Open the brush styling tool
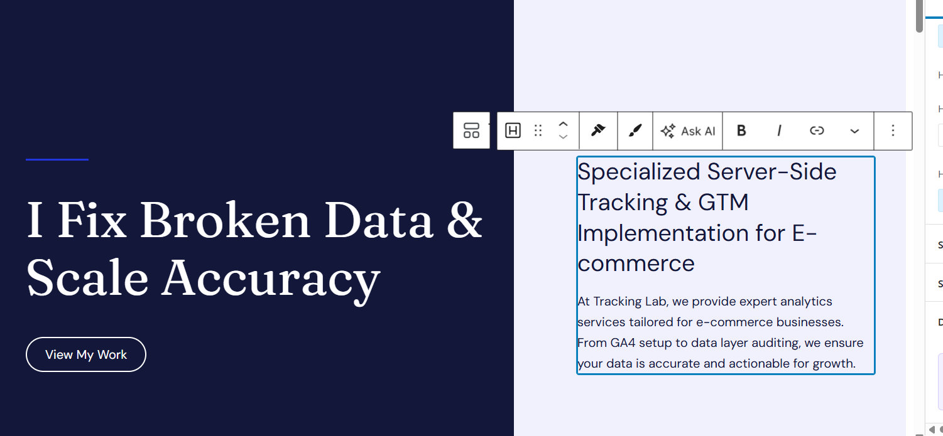The width and height of the screenshot is (943, 436). (x=635, y=130)
